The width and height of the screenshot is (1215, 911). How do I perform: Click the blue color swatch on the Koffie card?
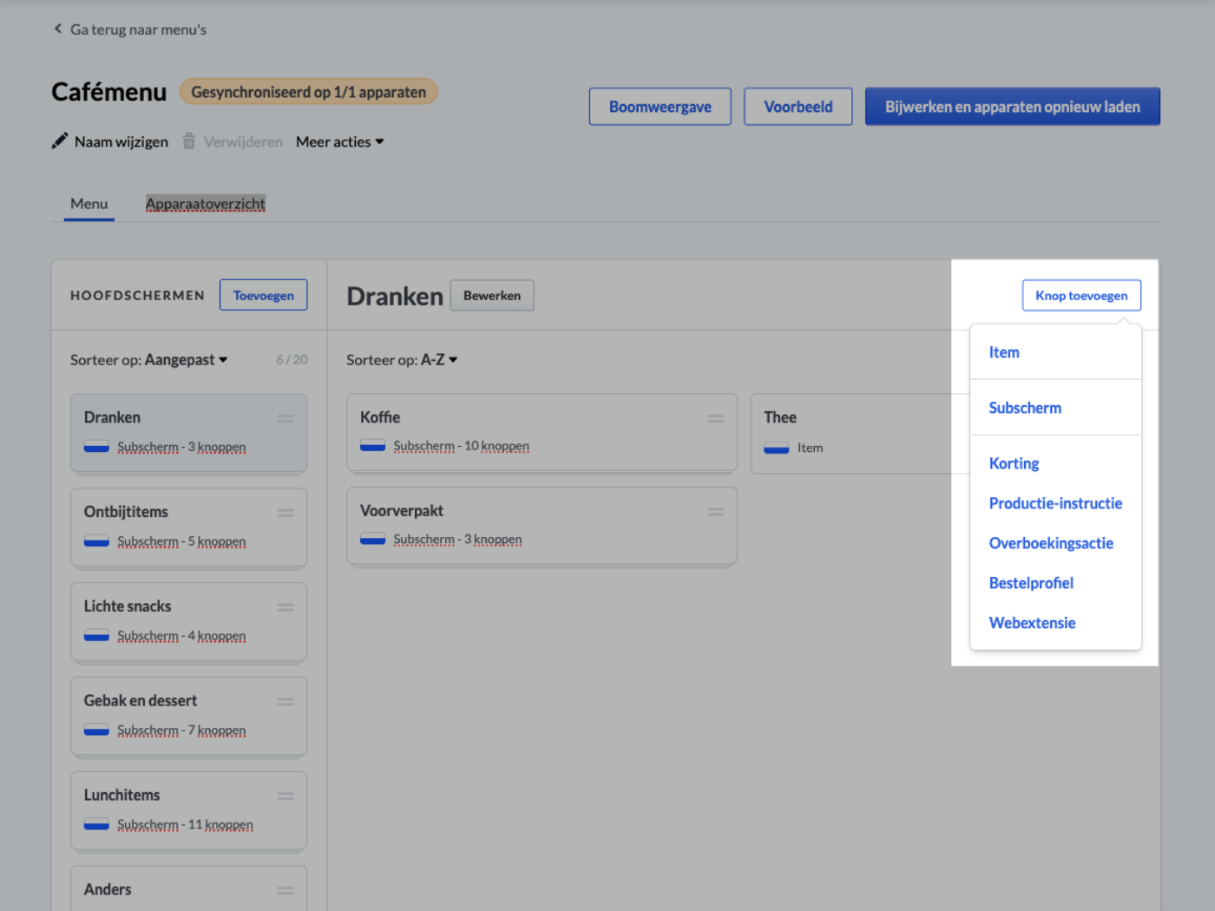[372, 446]
